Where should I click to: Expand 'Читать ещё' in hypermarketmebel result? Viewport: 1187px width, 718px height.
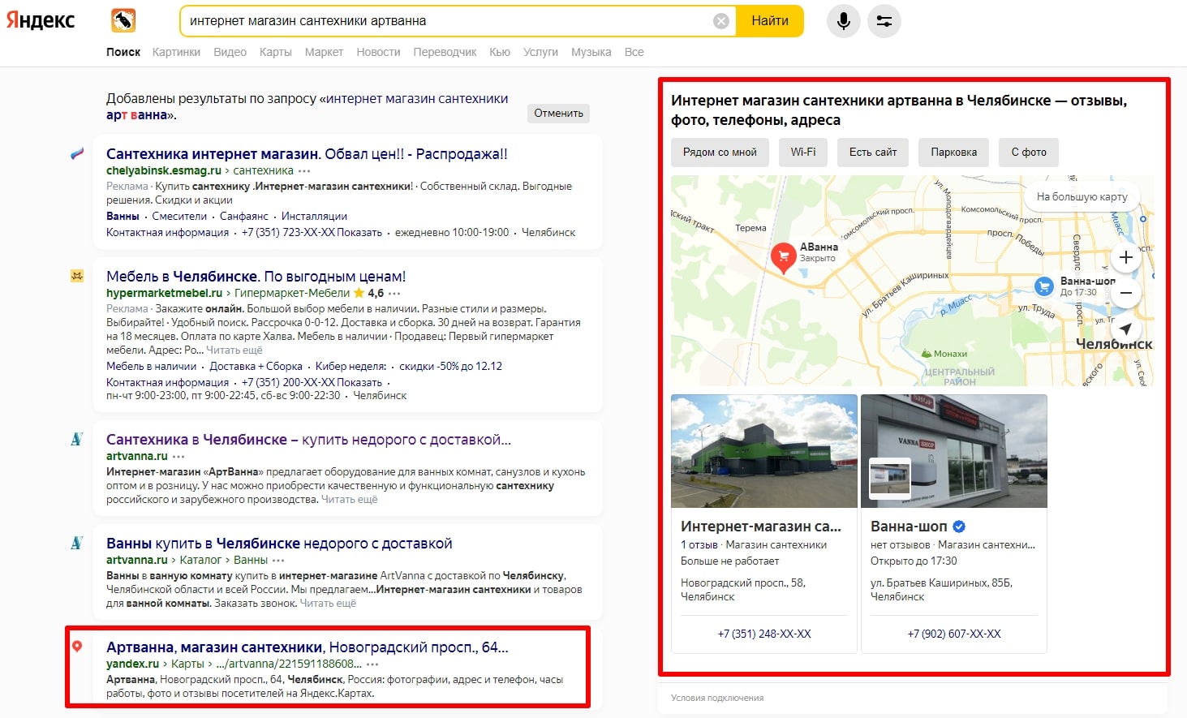point(234,350)
